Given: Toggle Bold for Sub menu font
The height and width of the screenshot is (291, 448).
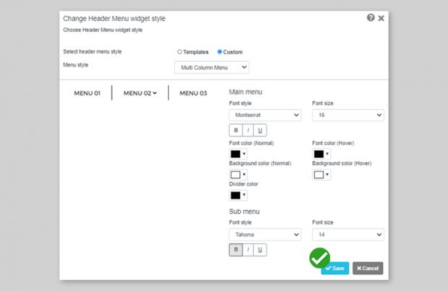Looking at the screenshot, I should [x=235, y=250].
